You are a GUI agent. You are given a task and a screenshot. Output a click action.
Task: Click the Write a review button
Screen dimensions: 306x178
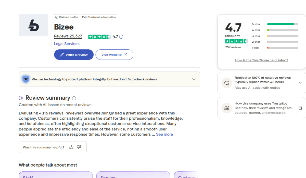click(74, 55)
